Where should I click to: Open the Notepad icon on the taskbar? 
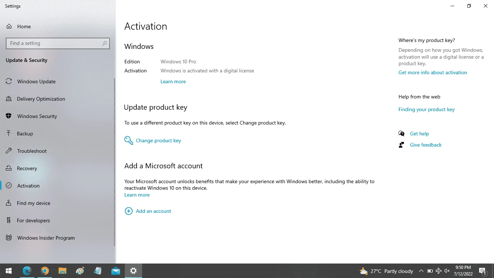(98, 271)
